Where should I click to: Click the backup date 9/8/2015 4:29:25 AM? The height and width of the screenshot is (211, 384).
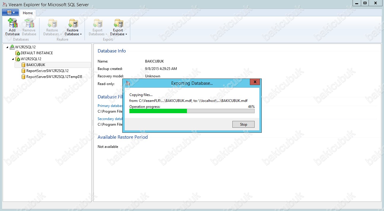pos(161,69)
